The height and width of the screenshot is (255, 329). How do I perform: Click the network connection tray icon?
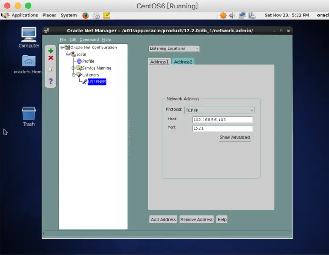242,16
